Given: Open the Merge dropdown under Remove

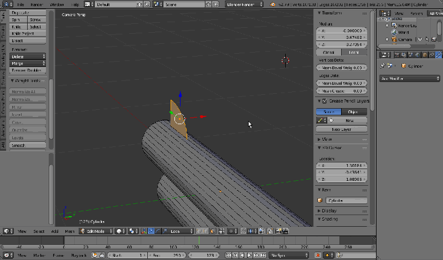Looking at the screenshot, I should click(x=28, y=63).
